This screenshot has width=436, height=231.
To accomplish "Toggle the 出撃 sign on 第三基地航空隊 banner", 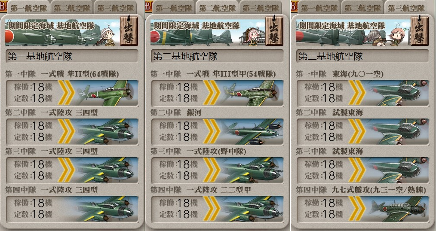I will [420, 31].
